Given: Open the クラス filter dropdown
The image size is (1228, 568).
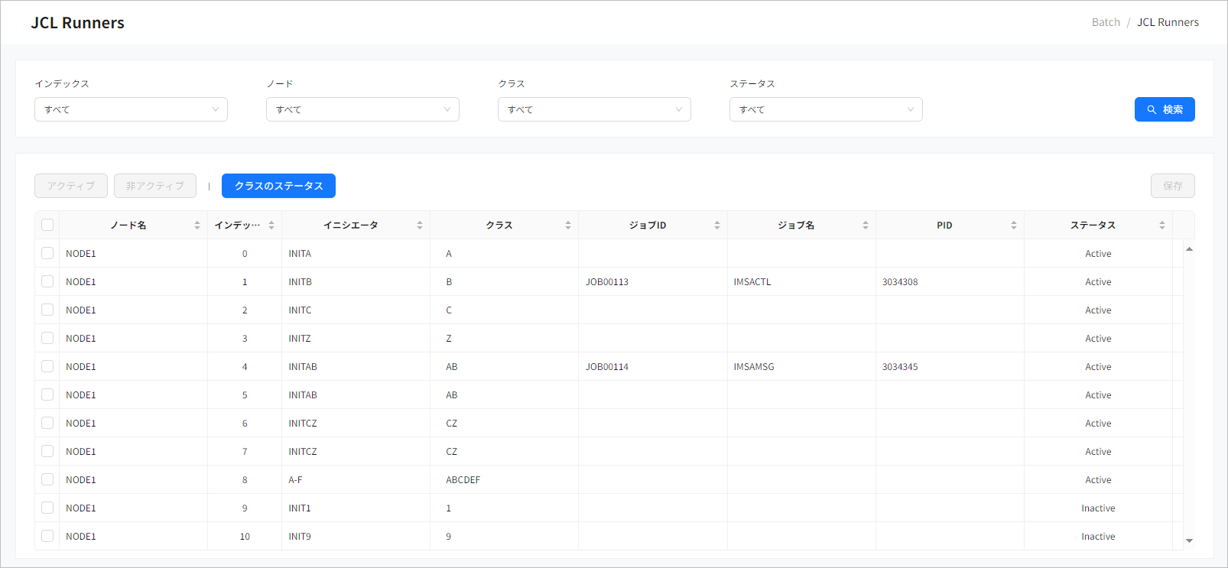Looking at the screenshot, I should tap(594, 109).
